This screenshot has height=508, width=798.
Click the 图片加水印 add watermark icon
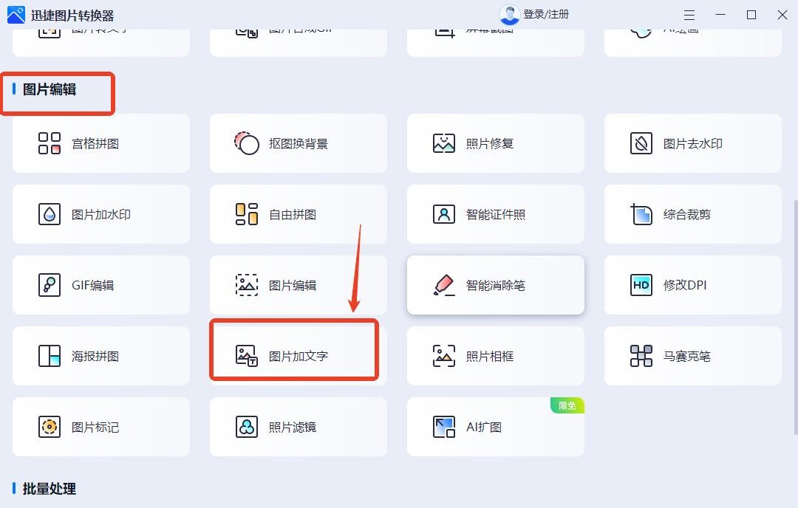point(50,214)
